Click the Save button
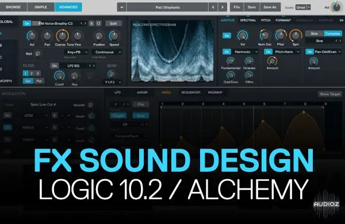 click(x=252, y=7)
